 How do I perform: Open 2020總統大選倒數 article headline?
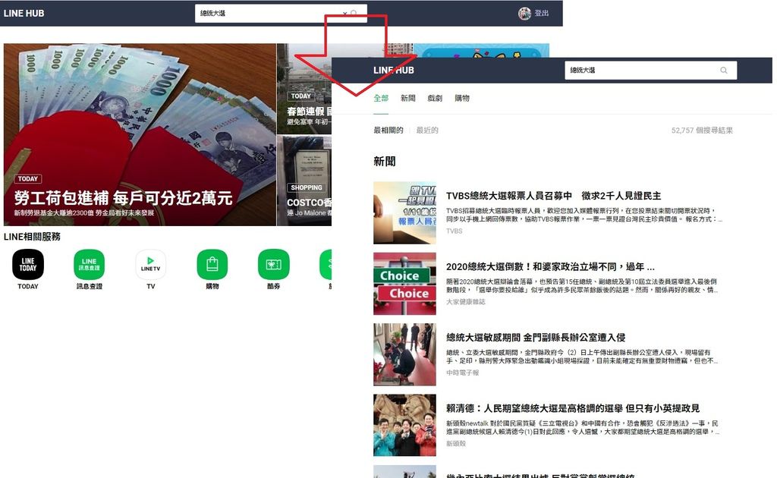pos(550,266)
